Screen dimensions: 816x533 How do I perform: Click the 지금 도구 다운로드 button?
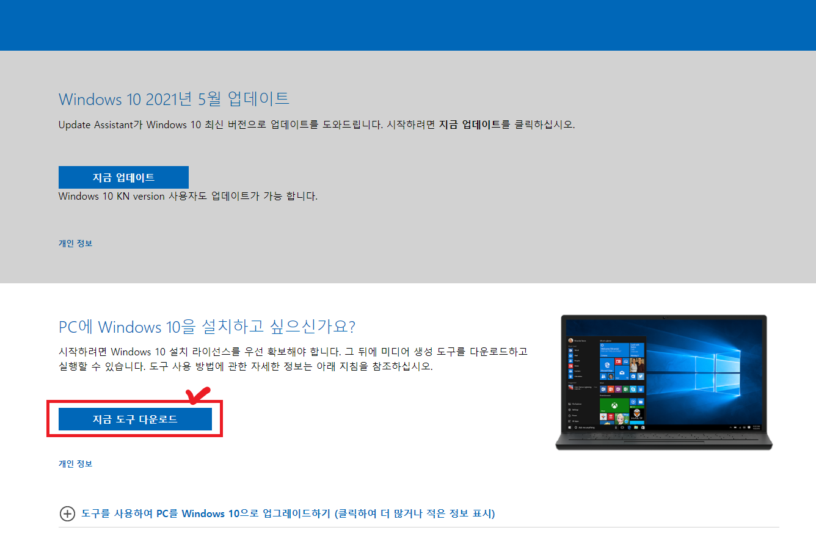(x=135, y=419)
